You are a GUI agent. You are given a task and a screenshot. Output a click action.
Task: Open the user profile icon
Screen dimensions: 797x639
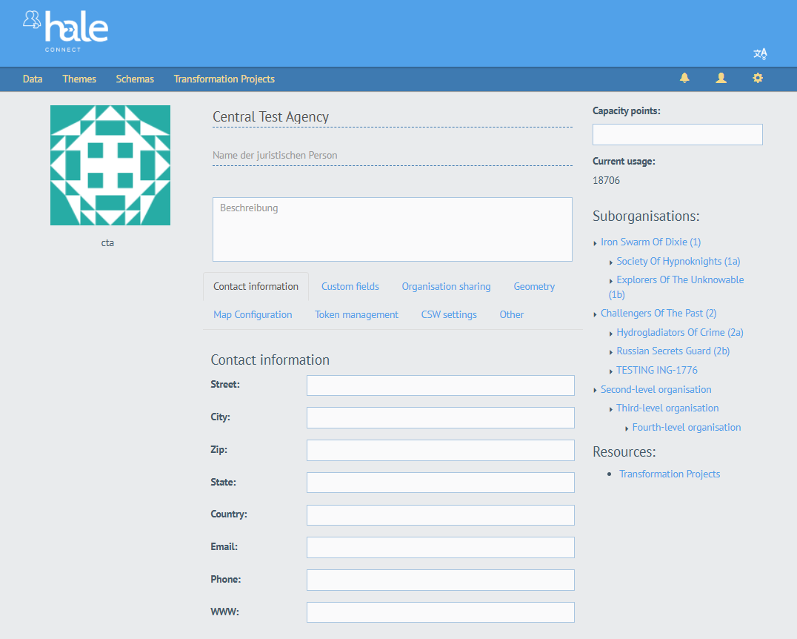click(721, 79)
